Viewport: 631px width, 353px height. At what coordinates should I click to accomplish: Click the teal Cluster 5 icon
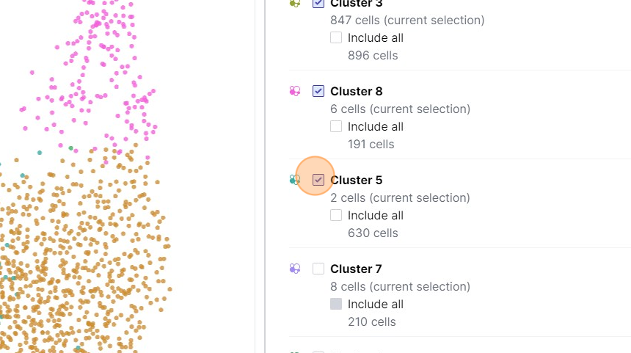click(x=295, y=180)
